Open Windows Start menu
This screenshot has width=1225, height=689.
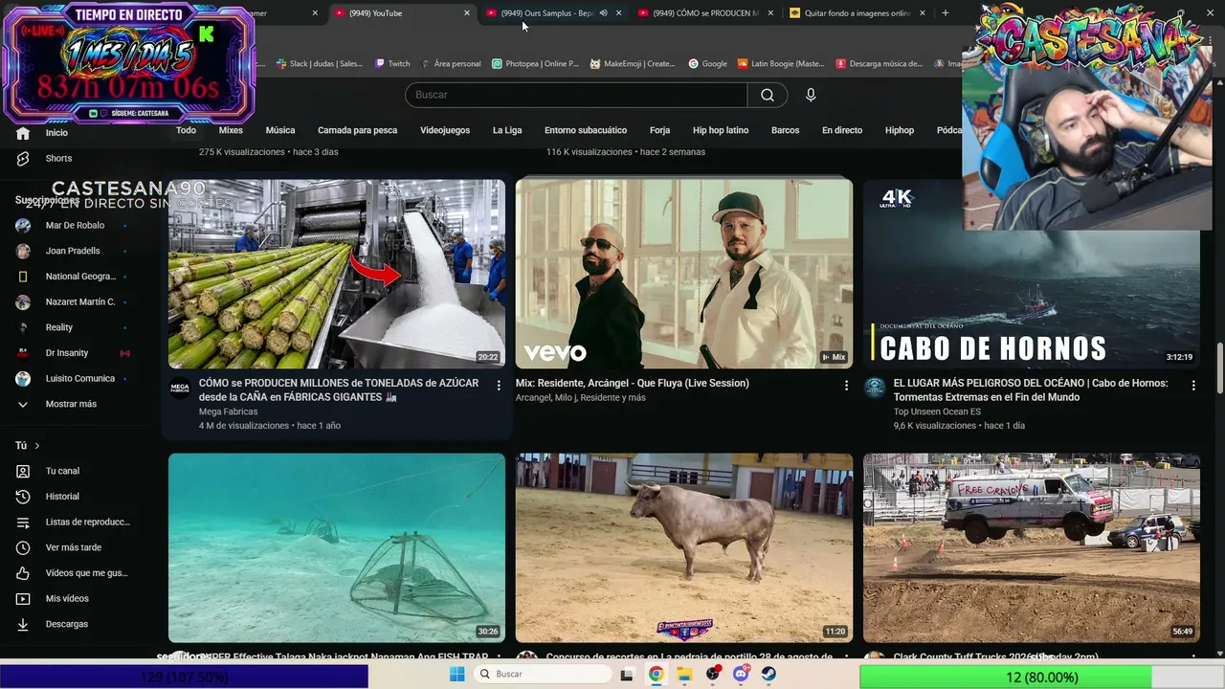[457, 674]
